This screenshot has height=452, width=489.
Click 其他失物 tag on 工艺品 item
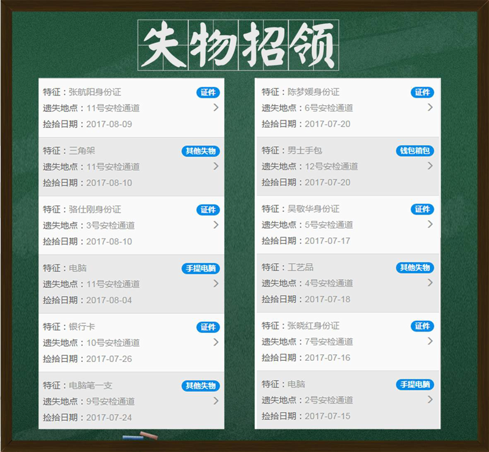415,267
